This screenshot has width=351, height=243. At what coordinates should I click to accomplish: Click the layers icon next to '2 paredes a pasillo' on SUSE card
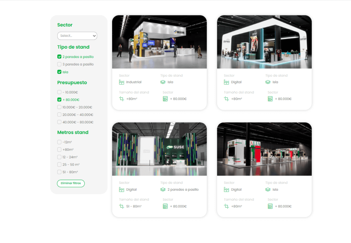coord(163,190)
